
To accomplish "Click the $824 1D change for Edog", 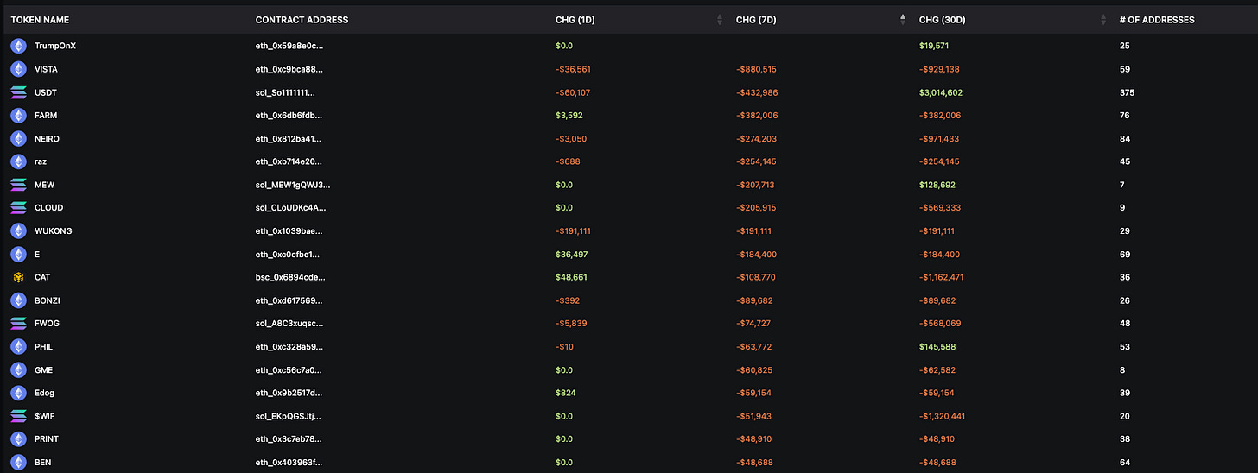I will pos(565,393).
